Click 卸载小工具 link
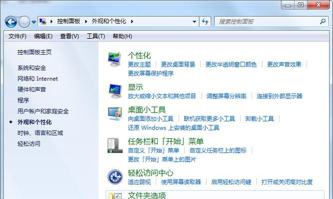The image size is (333, 199). pos(259,119)
